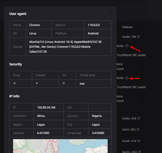
Task: Click the Threat level column label
Action: point(87,75)
